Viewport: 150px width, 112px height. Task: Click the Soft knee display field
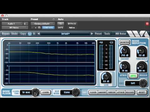(x=132, y=83)
